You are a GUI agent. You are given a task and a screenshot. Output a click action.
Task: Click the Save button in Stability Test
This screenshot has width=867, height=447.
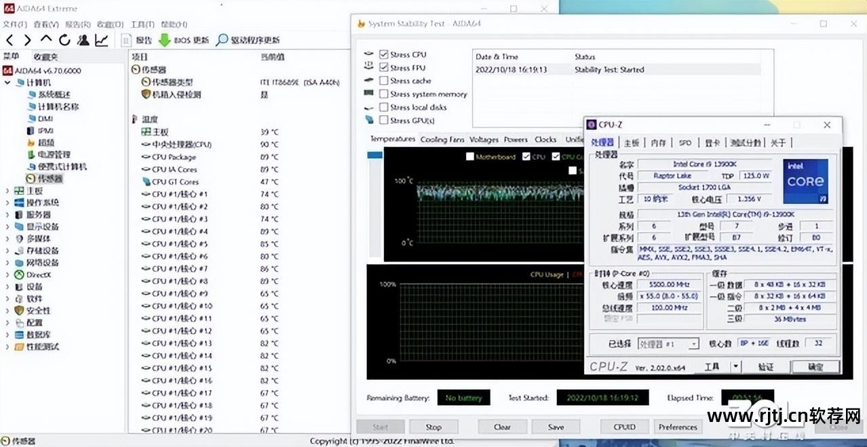coord(556,427)
